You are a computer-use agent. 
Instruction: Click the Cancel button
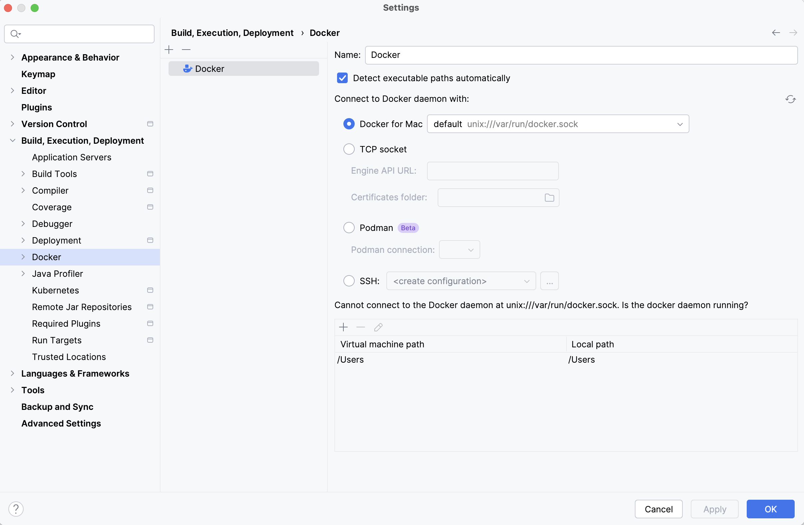(x=658, y=509)
